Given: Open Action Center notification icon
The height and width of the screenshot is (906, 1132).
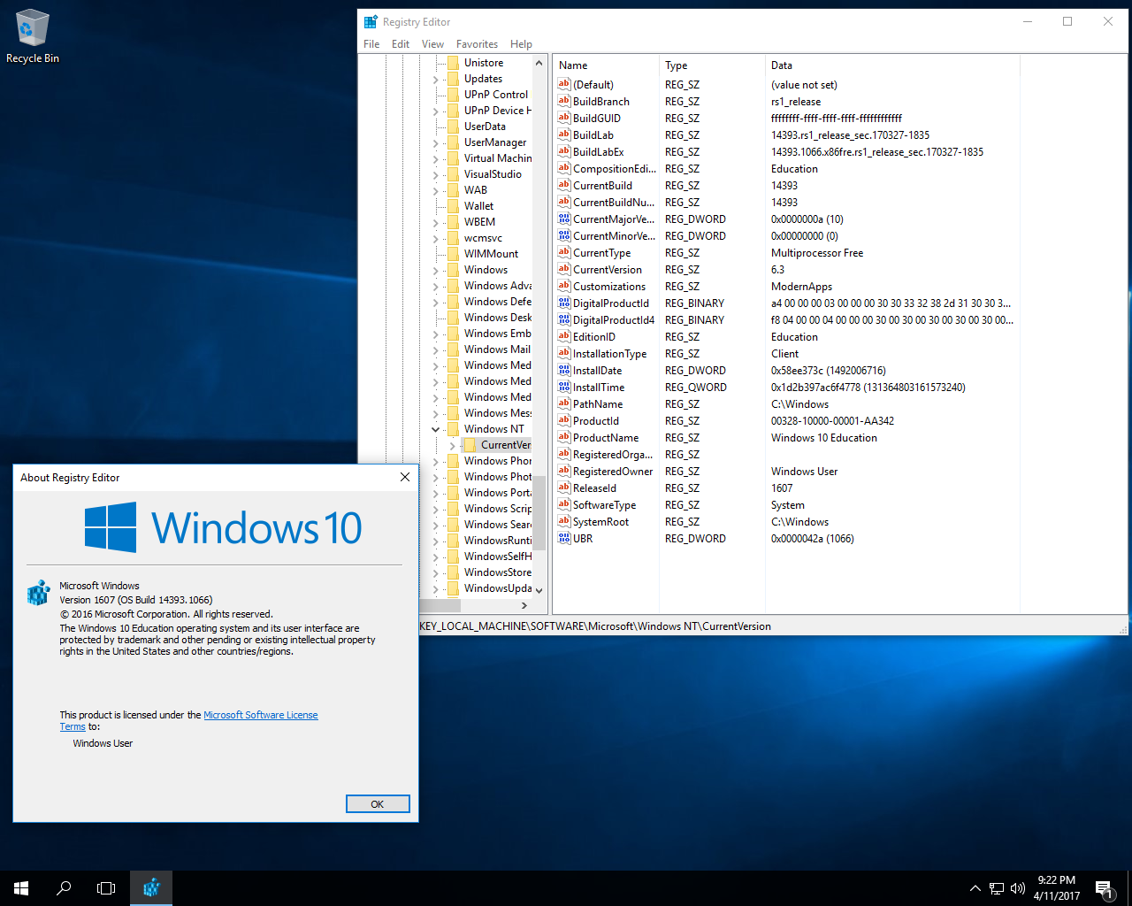Looking at the screenshot, I should click(x=1104, y=888).
